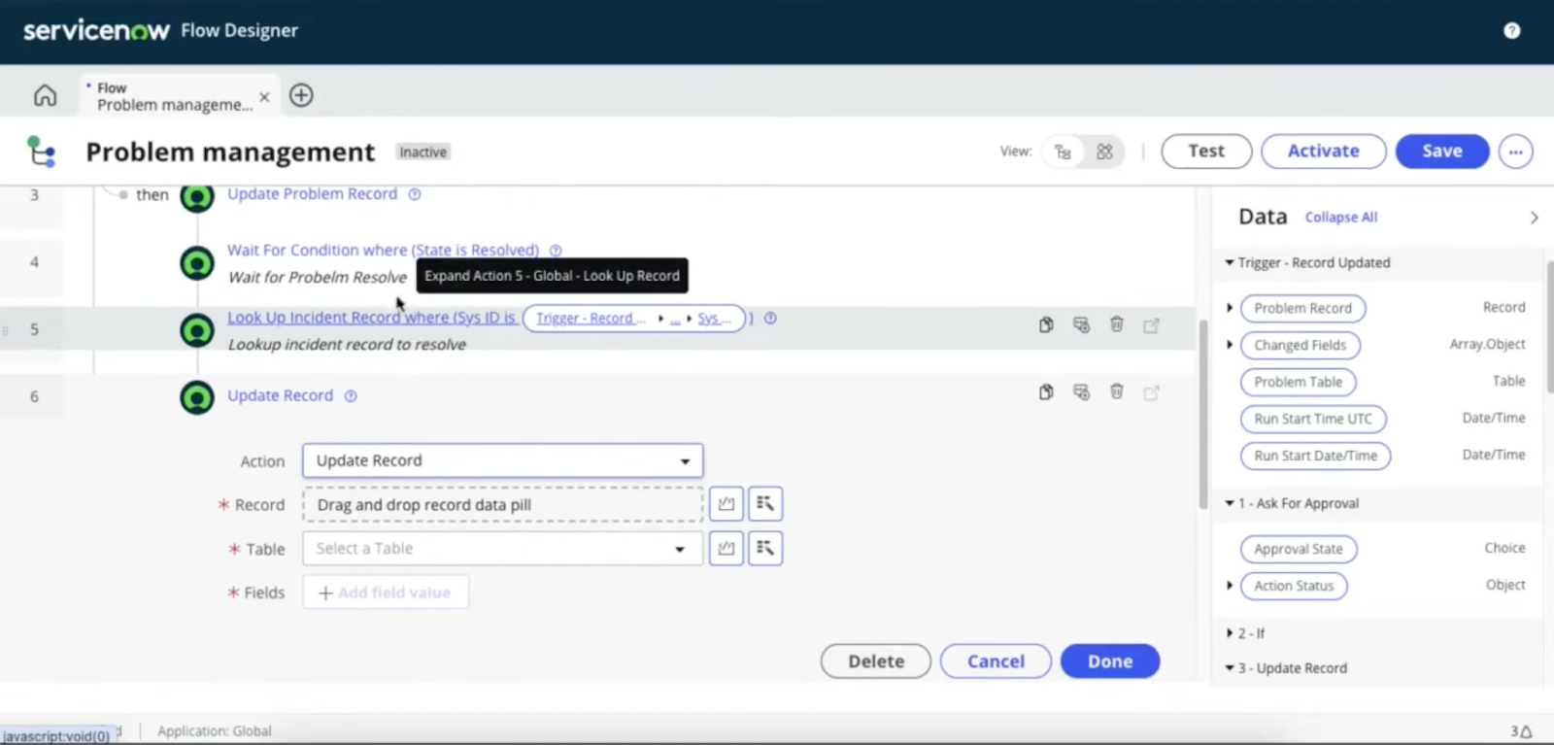Screen dimensions: 1554x745
Task: Select Run Start Time UTC pill
Action: click(1313, 419)
